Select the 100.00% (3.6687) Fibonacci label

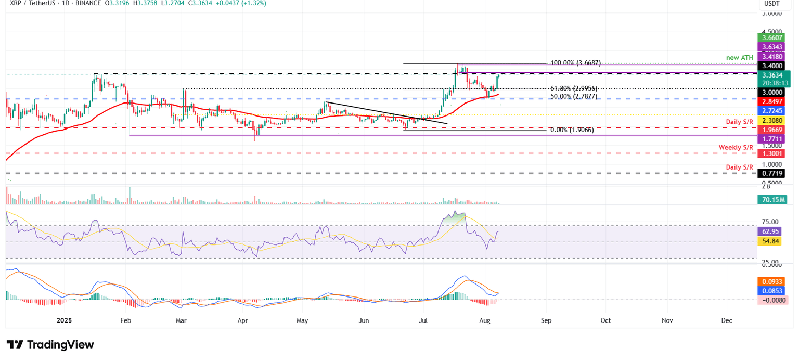[x=575, y=63]
